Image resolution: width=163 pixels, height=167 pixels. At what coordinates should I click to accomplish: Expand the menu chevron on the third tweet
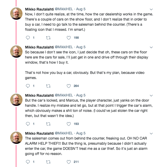[x=151, y=95]
